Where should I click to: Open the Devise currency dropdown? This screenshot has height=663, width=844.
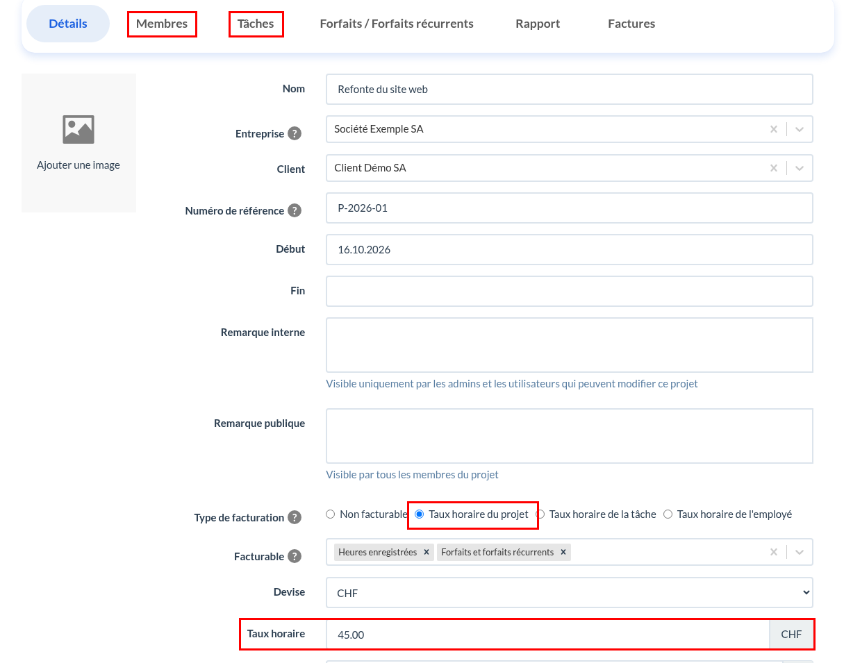570,593
